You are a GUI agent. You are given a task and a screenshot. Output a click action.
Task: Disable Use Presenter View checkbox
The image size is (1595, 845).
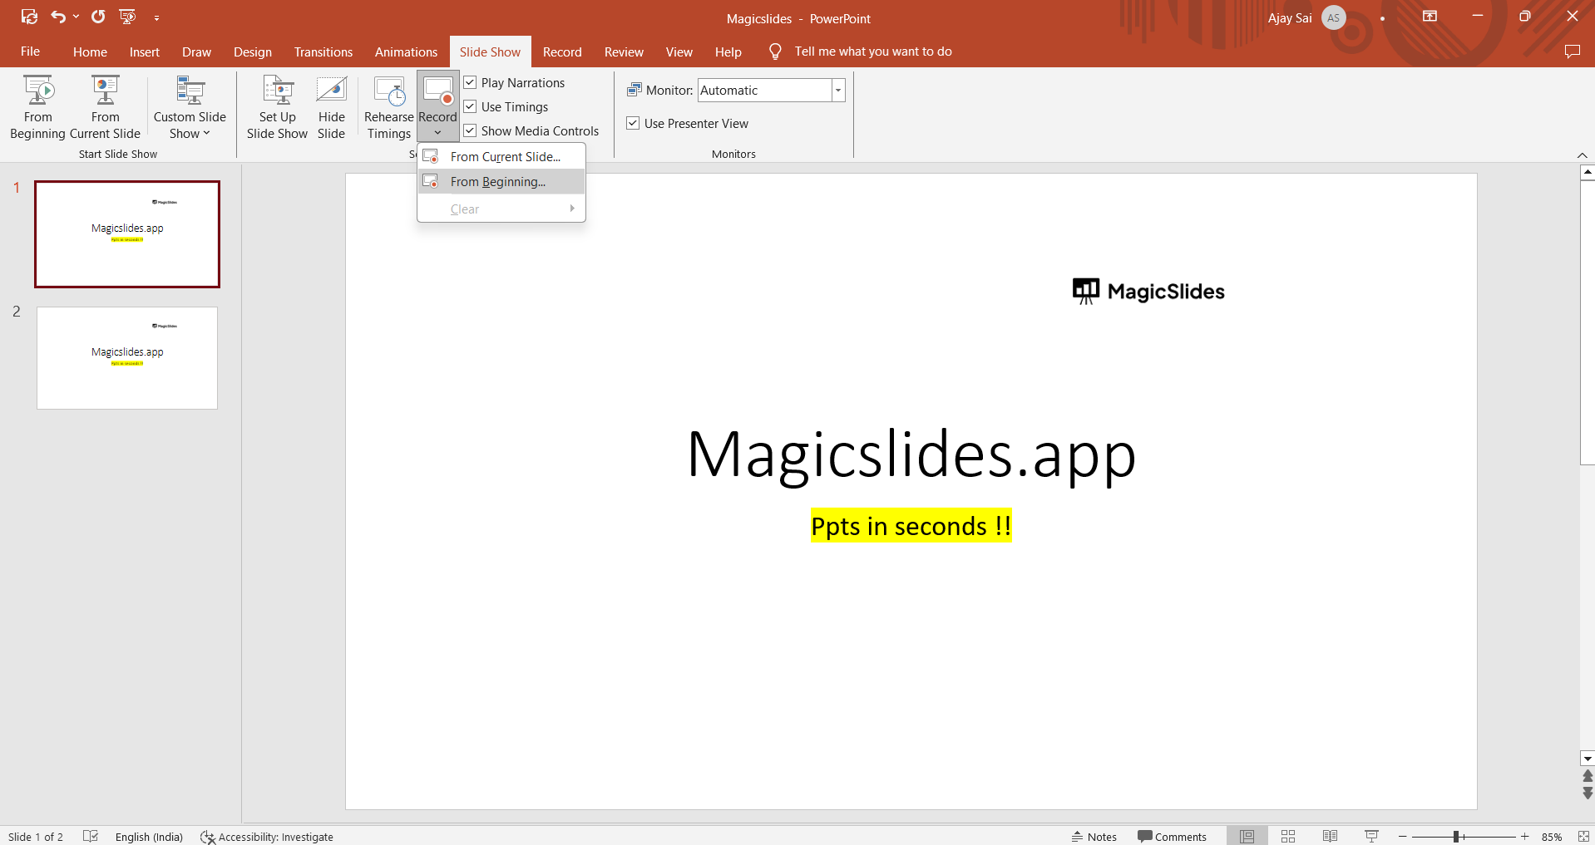(x=634, y=124)
